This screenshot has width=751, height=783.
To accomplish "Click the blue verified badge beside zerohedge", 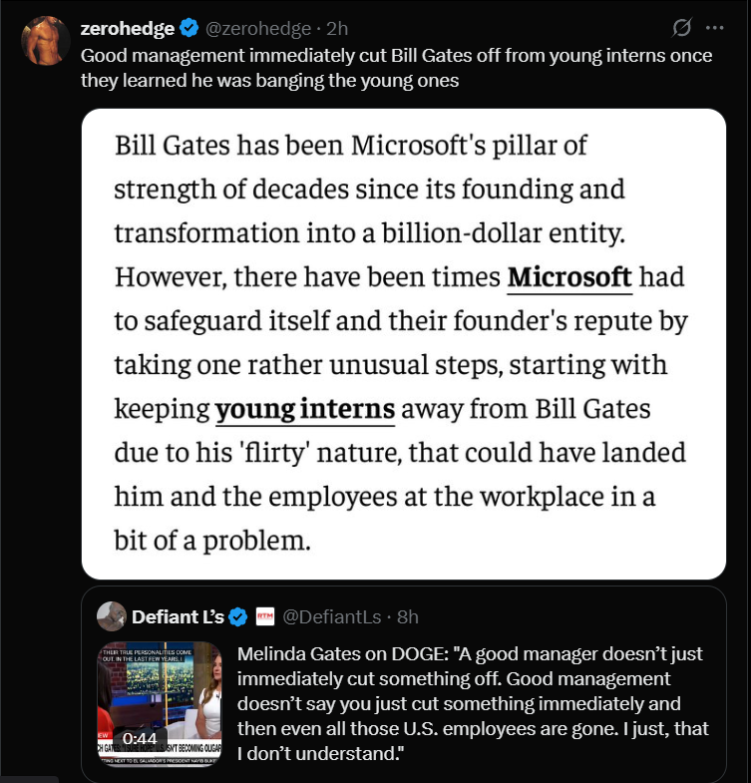I will [191, 29].
